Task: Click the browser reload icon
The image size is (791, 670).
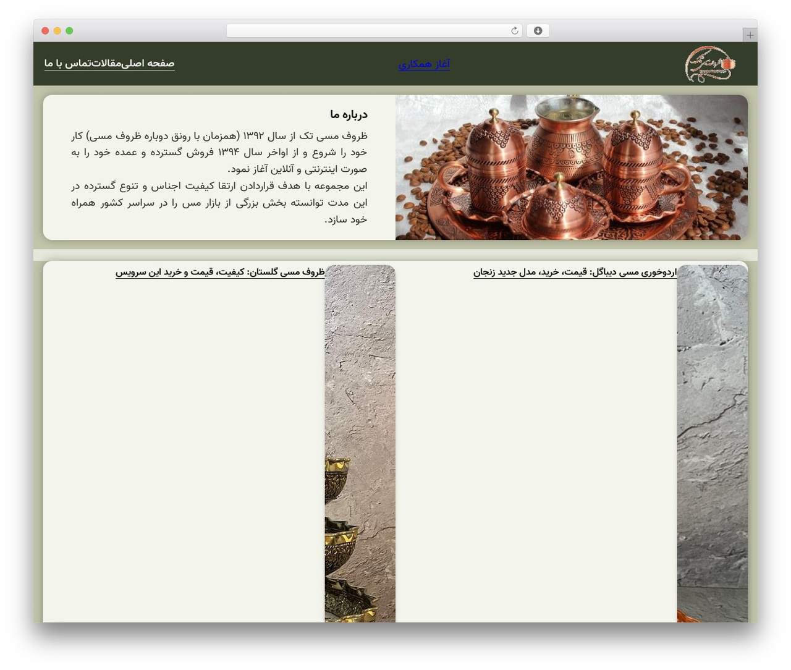Action: 514,31
